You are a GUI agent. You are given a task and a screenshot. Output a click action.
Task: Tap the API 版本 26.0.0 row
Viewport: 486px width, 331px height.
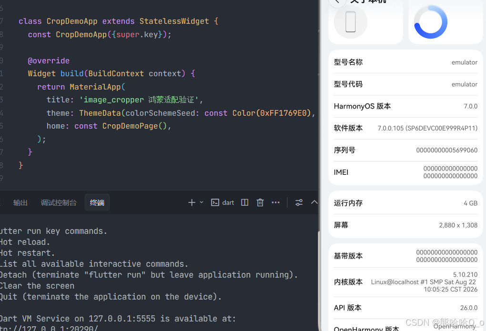click(x=405, y=308)
